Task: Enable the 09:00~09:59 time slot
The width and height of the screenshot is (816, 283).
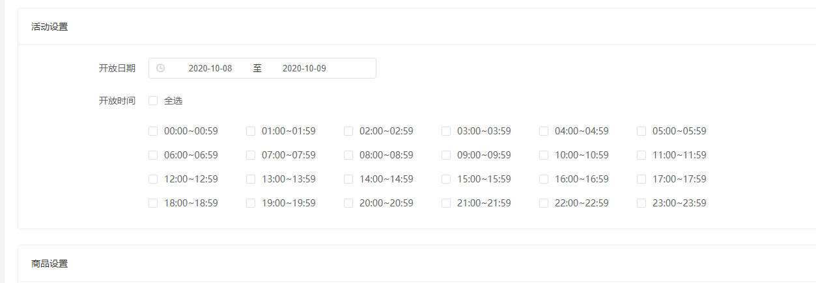Action: [x=446, y=155]
